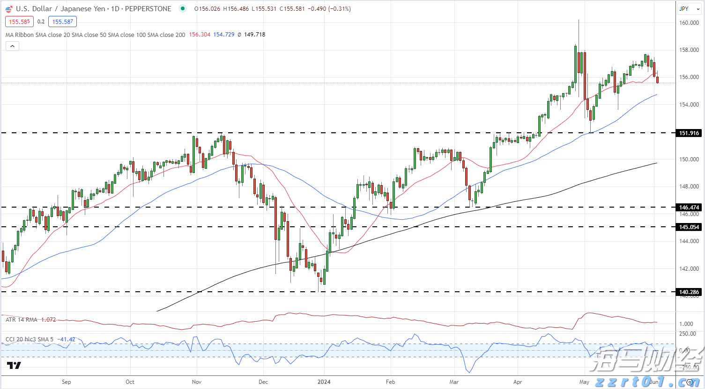Viewport: 705px width, 389px height.
Task: Click the 151.916 horizontal line price label
Action: (x=689, y=133)
